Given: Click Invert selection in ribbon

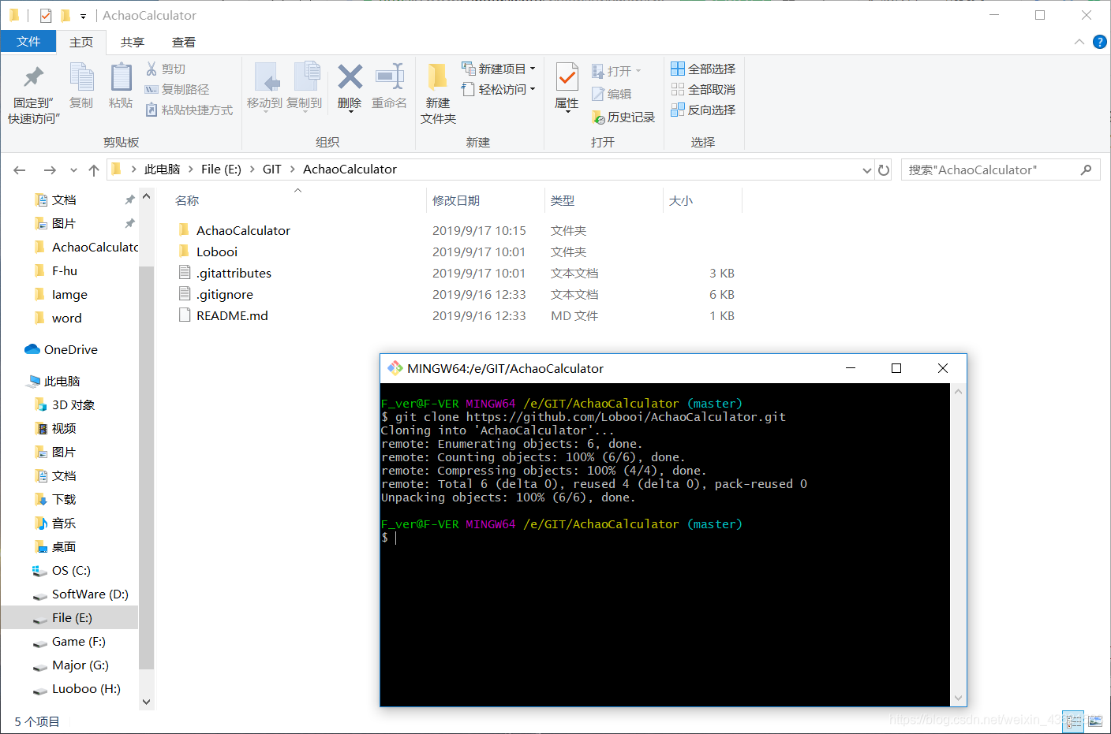Looking at the screenshot, I should click(x=703, y=110).
